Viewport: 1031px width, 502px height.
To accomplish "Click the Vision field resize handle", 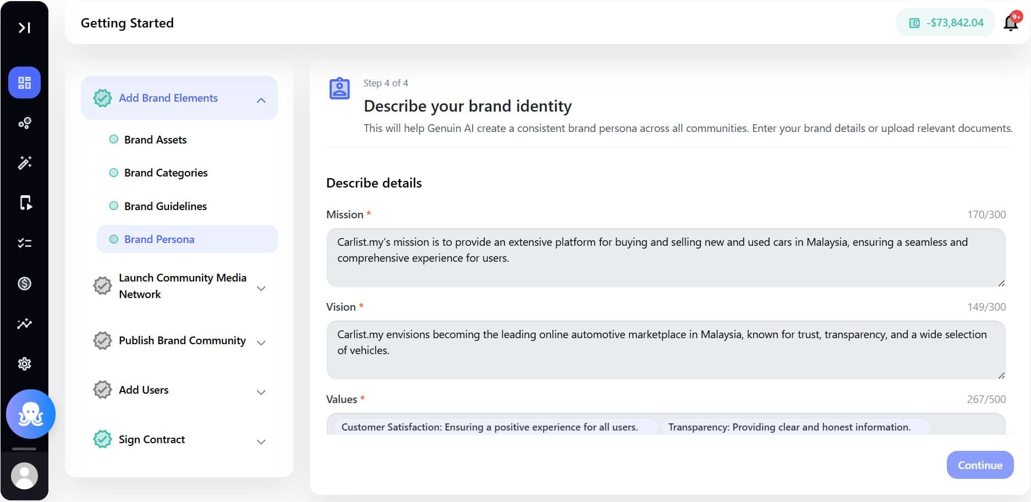I will point(1001,376).
